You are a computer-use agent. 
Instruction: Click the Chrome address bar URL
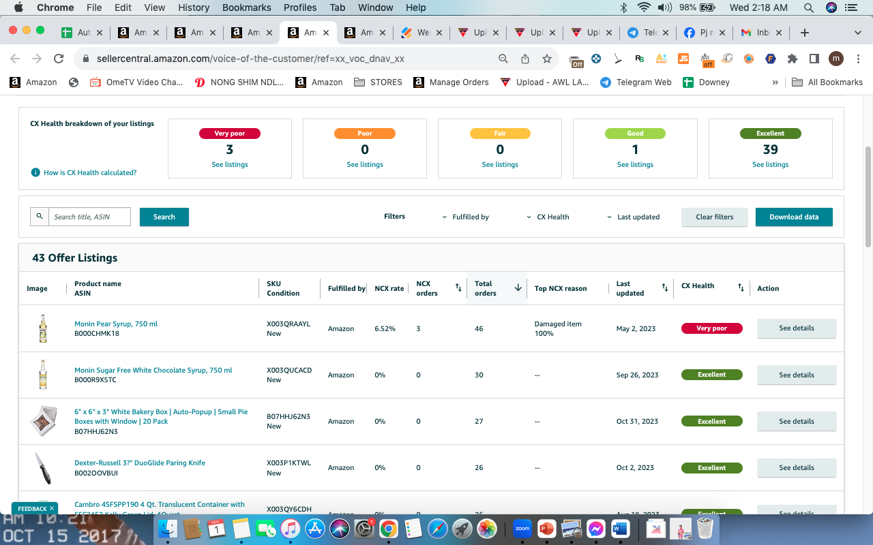(251, 59)
